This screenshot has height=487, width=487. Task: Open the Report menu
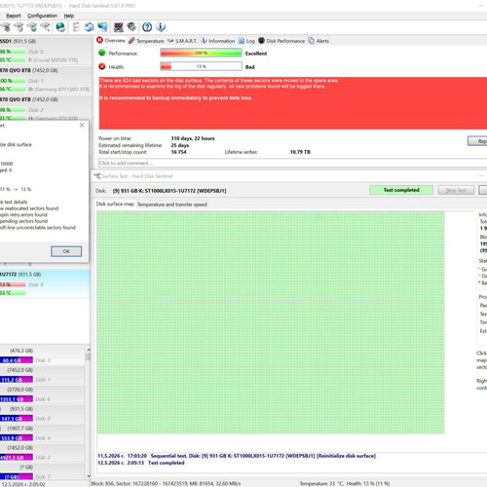(14, 16)
